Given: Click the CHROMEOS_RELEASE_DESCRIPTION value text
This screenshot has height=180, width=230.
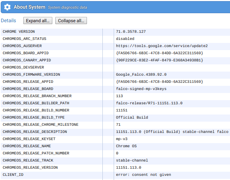Looking at the screenshot, I should 172,132.
